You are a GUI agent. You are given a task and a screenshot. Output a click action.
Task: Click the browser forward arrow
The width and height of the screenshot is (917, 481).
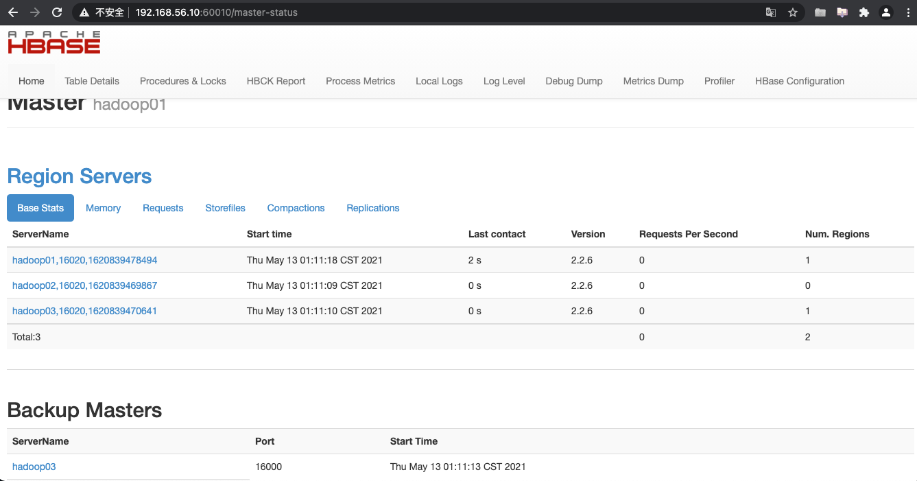click(35, 12)
